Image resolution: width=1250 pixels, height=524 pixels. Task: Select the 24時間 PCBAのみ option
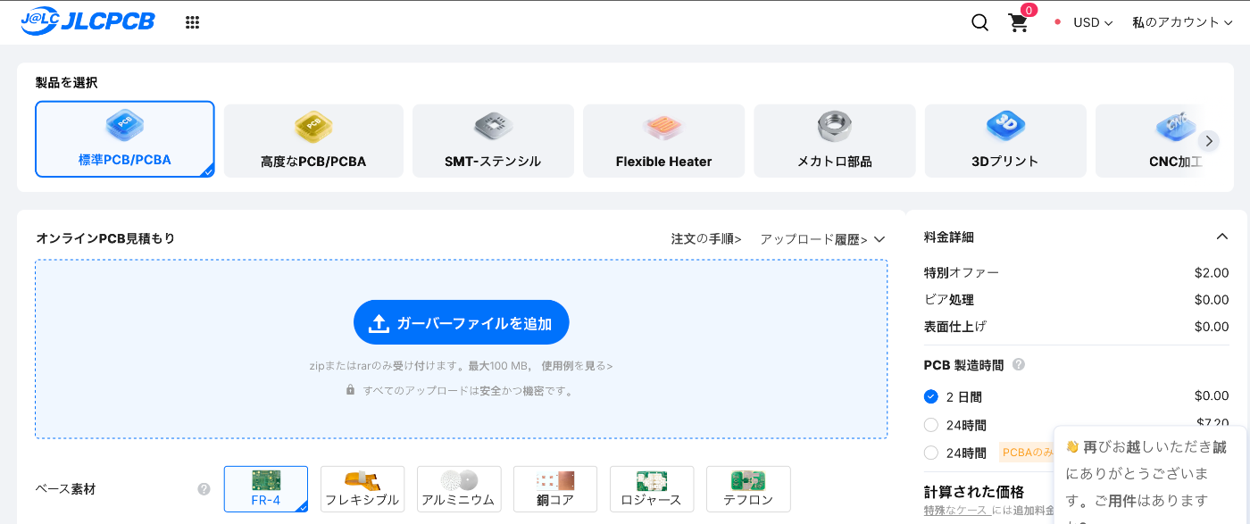coord(931,453)
